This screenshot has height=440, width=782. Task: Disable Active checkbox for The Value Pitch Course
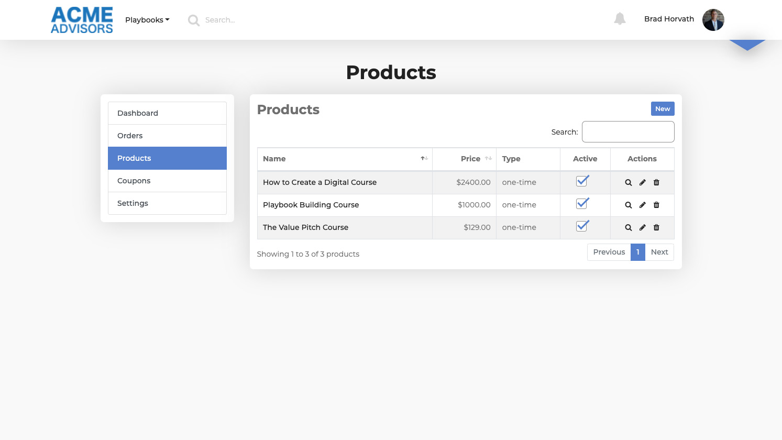click(581, 227)
